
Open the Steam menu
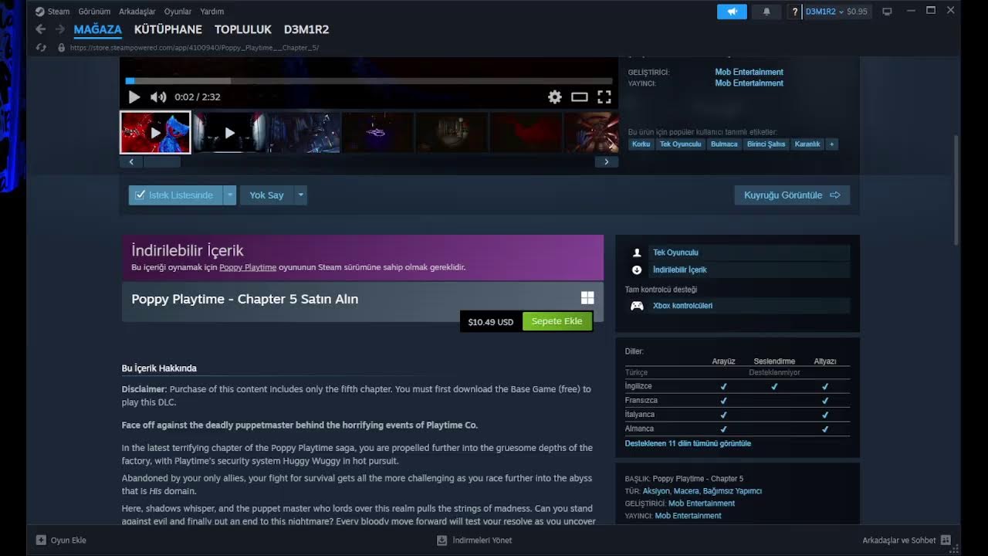coord(59,12)
